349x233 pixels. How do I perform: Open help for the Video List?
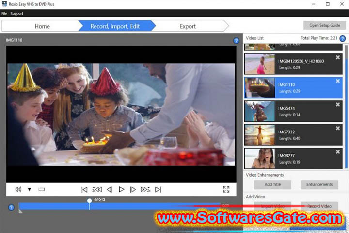point(343,38)
